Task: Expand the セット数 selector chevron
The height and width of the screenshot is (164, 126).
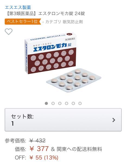Action: point(114,120)
